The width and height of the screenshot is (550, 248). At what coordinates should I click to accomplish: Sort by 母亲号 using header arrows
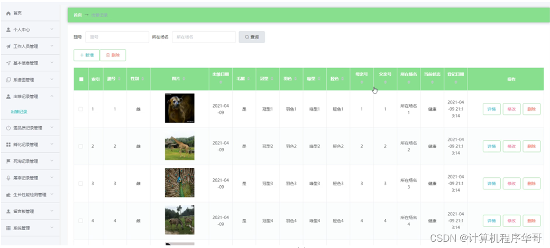(362, 82)
